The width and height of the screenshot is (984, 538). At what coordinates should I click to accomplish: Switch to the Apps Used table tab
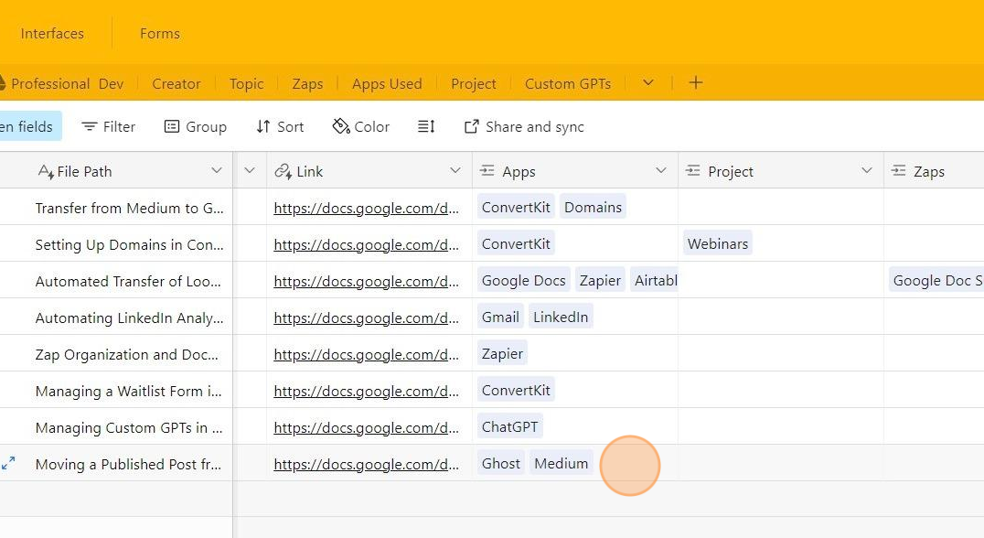387,83
